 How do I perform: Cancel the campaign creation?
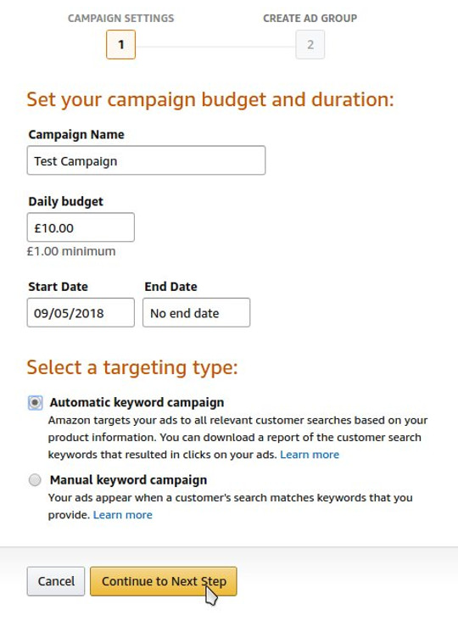[x=56, y=581]
